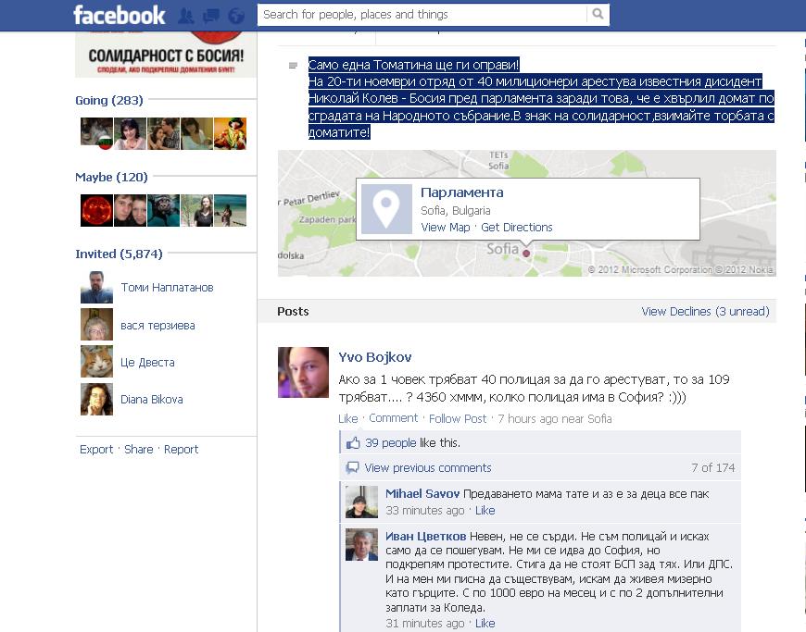
Task: Open the 7 hours ago timestamp
Action: coord(527,418)
